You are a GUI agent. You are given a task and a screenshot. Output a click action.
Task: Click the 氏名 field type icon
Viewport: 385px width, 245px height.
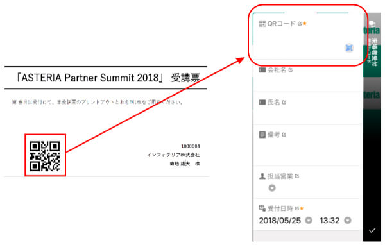pos(262,102)
